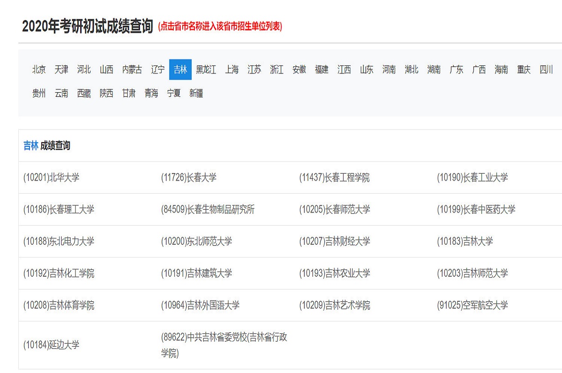562x373 pixels.
Task: Switch to 青海 province
Action: click(x=151, y=94)
